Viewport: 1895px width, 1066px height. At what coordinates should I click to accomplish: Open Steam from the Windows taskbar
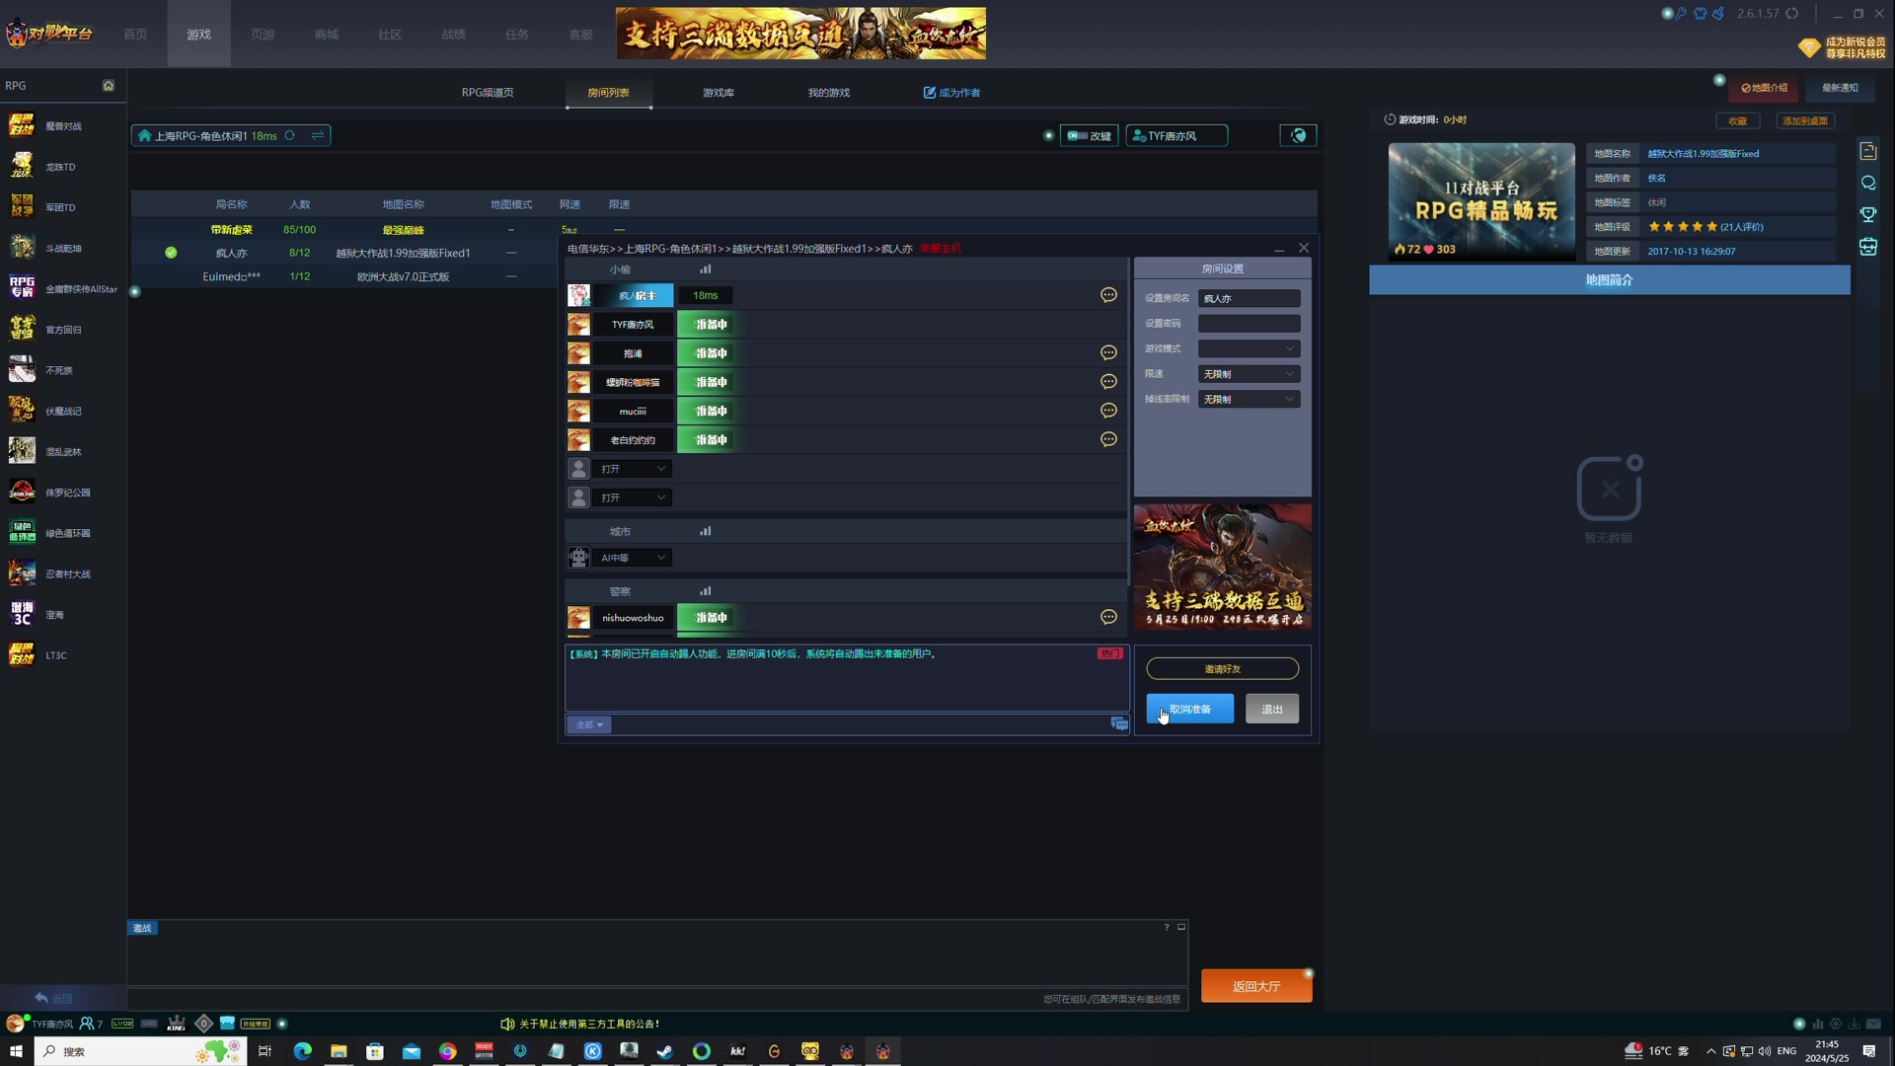pos(665,1051)
